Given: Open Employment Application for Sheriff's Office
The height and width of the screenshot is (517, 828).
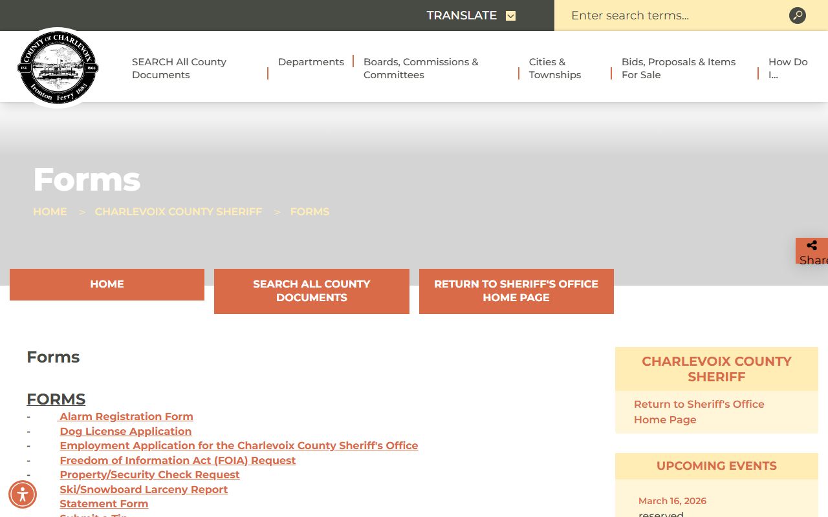Looking at the screenshot, I should pos(239,445).
